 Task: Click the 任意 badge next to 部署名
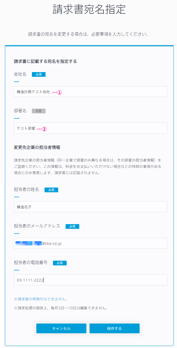pos(39,111)
